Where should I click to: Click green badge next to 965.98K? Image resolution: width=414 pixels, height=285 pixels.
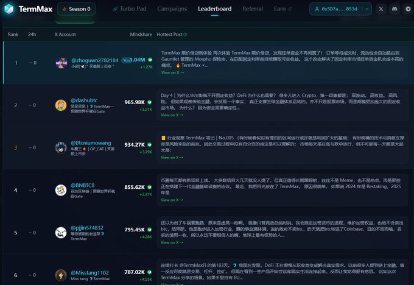click(149, 102)
